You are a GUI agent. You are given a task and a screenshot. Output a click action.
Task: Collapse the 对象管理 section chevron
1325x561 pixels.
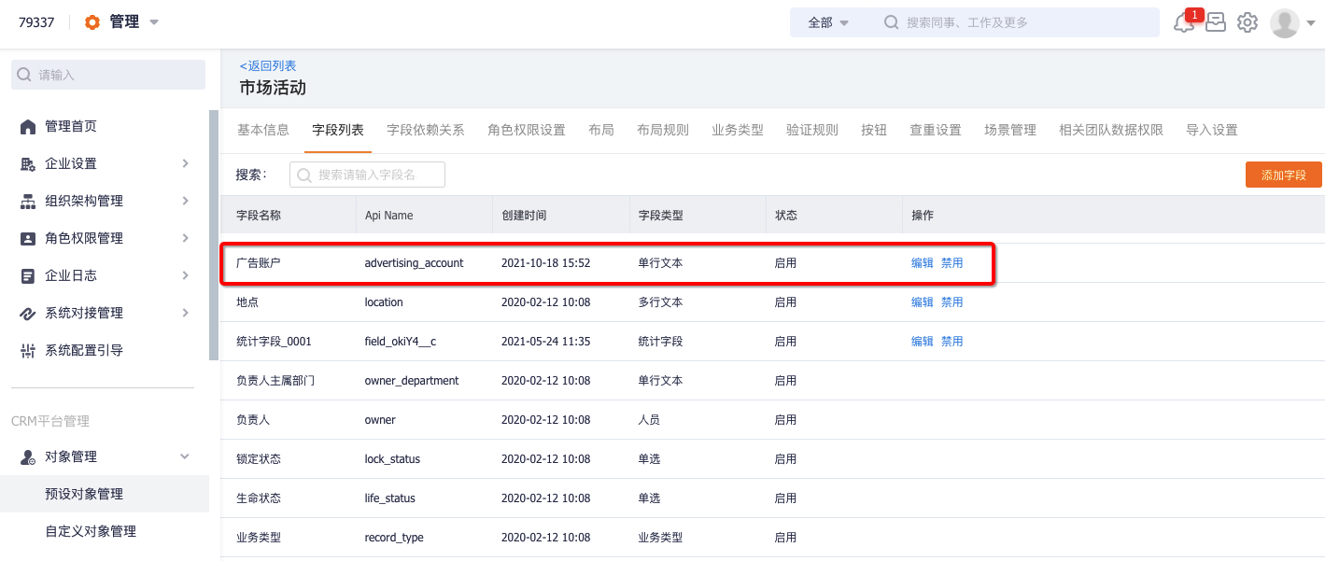pos(185,456)
